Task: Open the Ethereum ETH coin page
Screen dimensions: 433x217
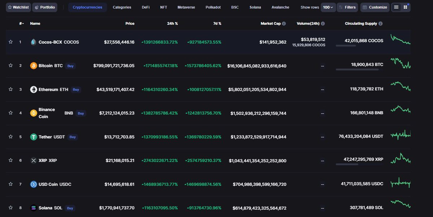Action: 53,90
